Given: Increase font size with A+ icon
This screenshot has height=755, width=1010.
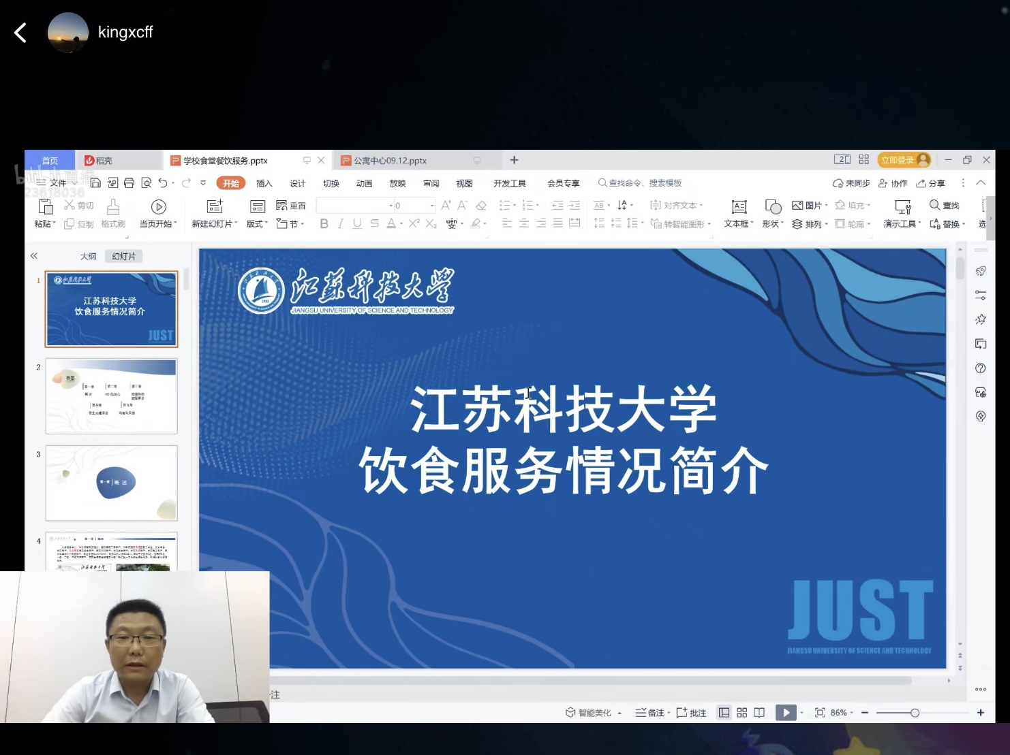Looking at the screenshot, I should [x=446, y=205].
